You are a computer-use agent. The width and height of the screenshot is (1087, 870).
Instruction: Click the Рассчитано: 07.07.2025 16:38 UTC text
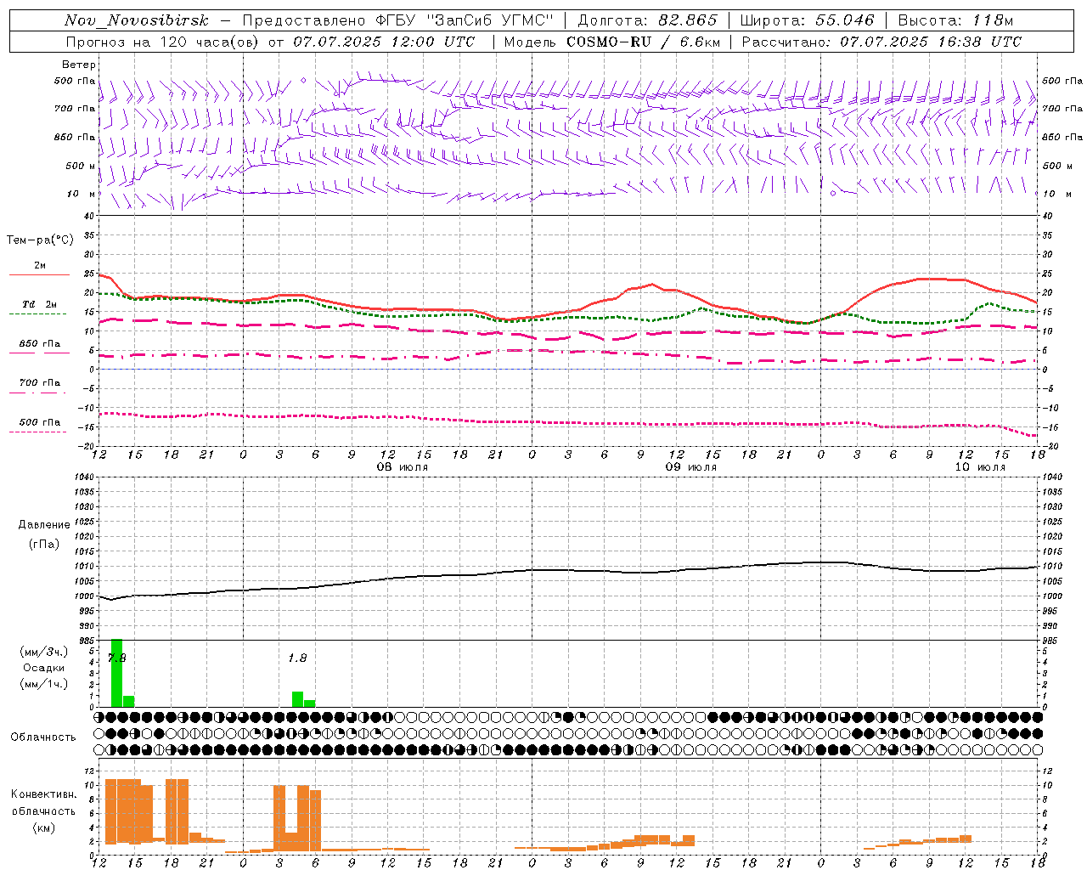pyautogui.click(x=881, y=42)
